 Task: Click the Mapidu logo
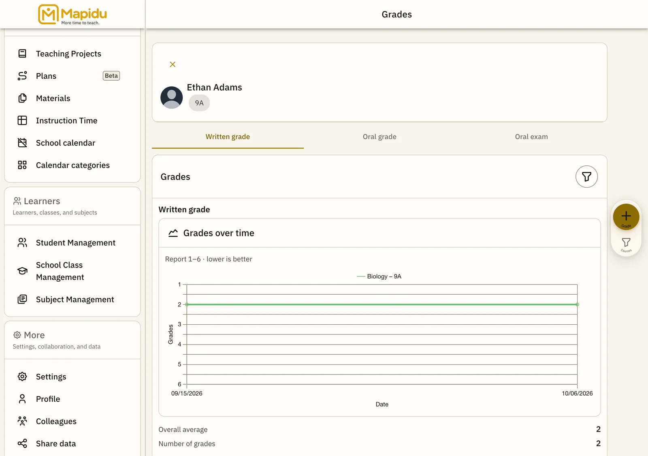point(72,14)
